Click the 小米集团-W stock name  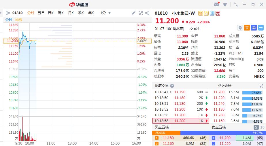[x=183, y=13]
